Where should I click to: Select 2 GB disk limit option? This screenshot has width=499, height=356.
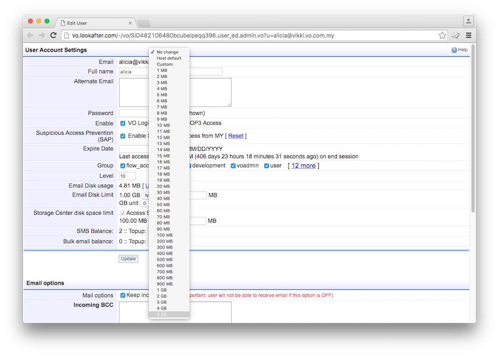169,296
